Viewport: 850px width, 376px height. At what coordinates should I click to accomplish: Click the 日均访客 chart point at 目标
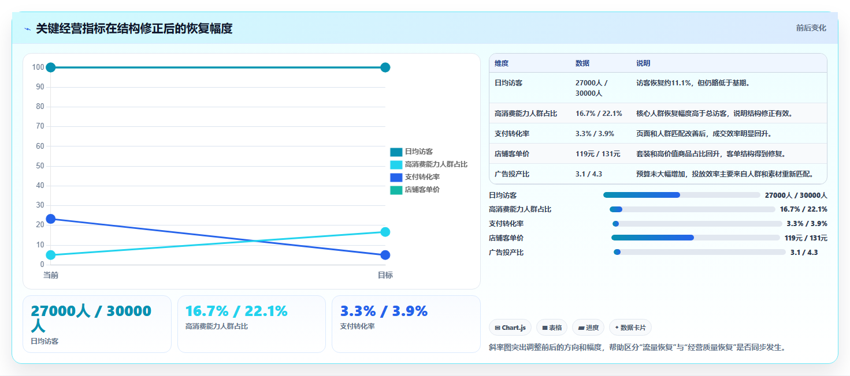385,67
